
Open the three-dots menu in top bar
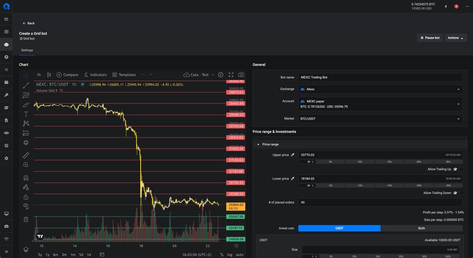(467, 6)
